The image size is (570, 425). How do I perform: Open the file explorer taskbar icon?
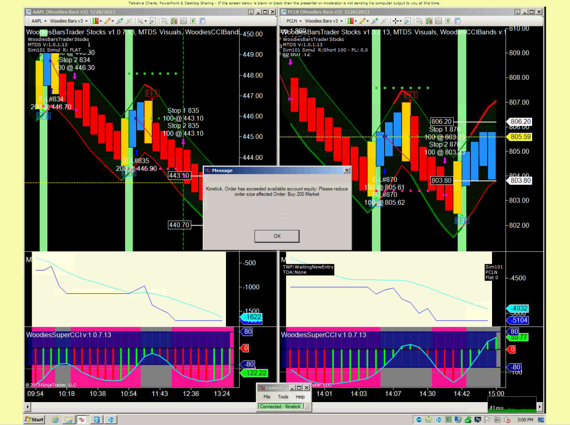69,420
